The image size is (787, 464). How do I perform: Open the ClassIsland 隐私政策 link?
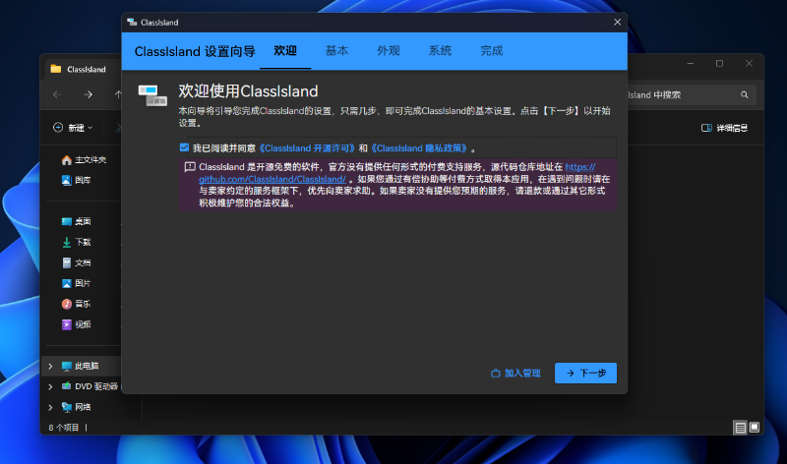(x=420, y=148)
